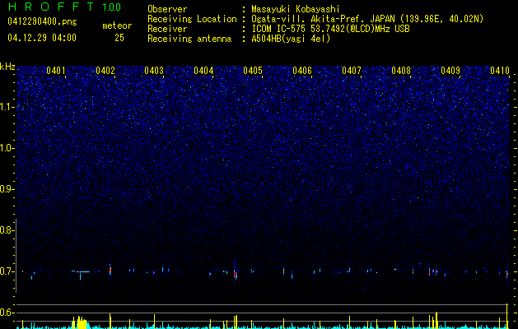518x329 pixels.
Task: Click the ICOM IC-575 receiver text
Action: point(330,29)
